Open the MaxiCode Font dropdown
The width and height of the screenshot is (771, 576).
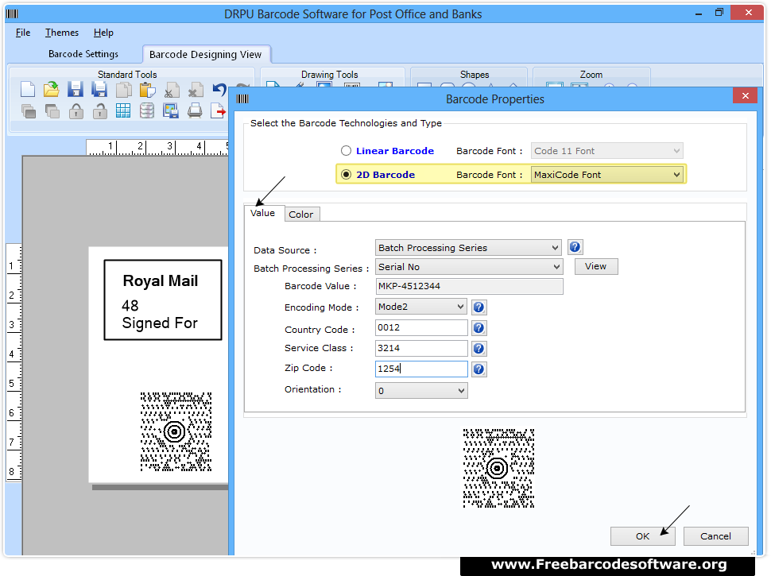[x=606, y=175]
